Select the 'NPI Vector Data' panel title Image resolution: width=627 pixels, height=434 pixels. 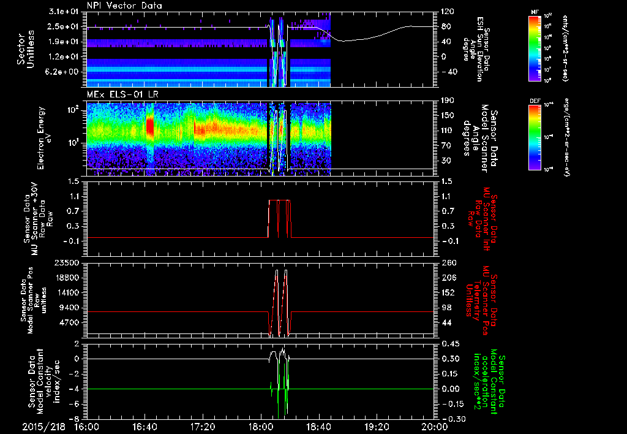[124, 6]
